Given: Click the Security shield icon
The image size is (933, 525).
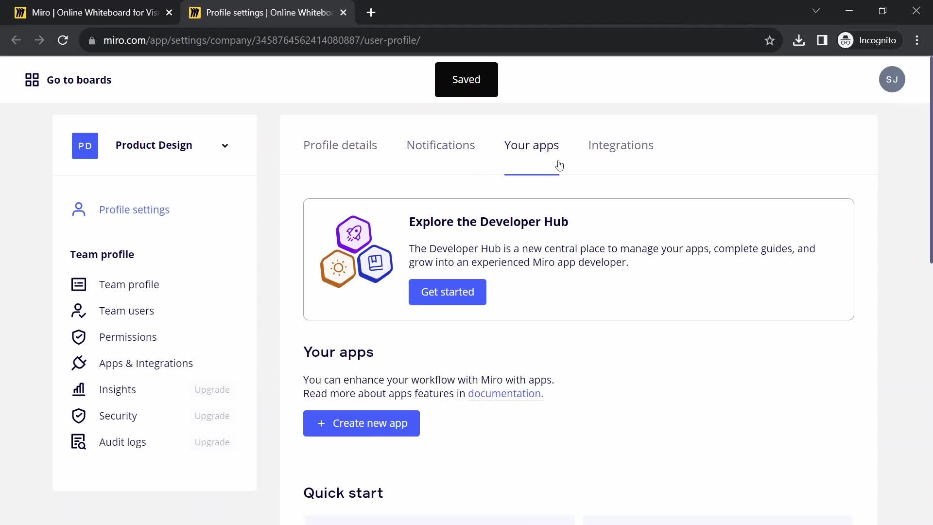Looking at the screenshot, I should pos(79,416).
